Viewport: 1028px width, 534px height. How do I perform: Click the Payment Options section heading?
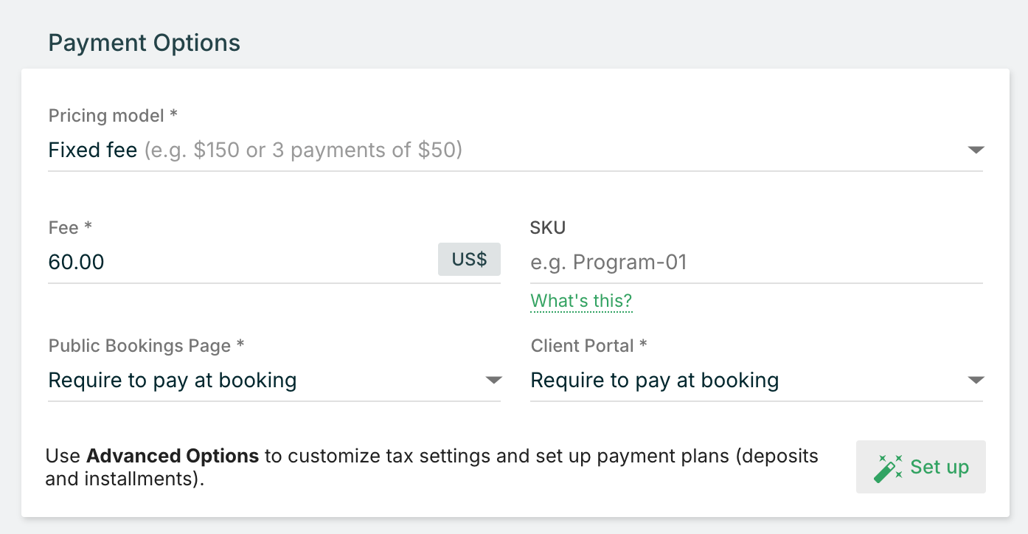click(145, 43)
